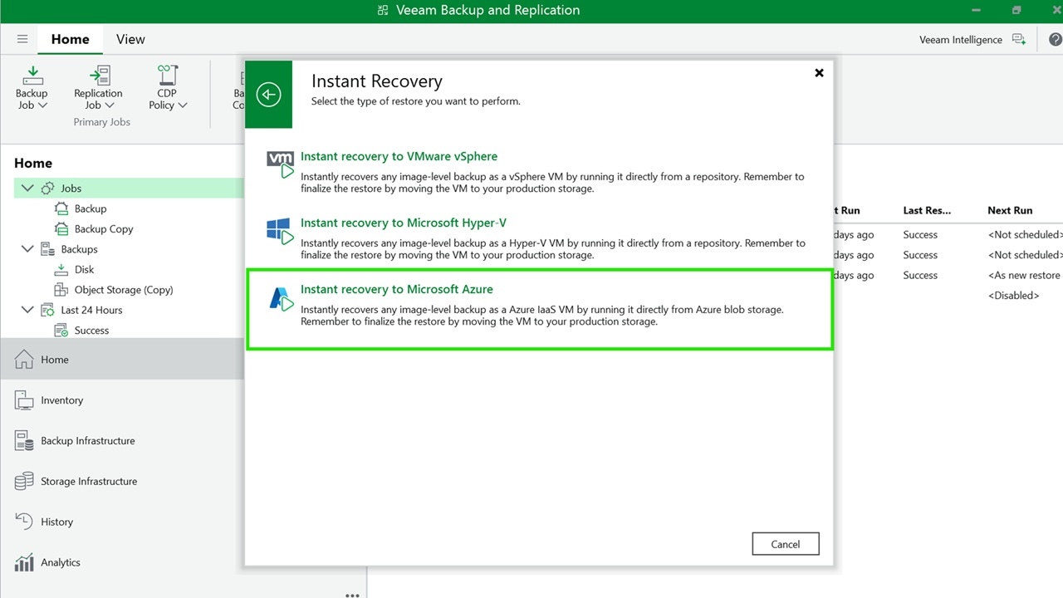Open the hamburger menu icon
This screenshot has width=1063, height=598.
22,39
